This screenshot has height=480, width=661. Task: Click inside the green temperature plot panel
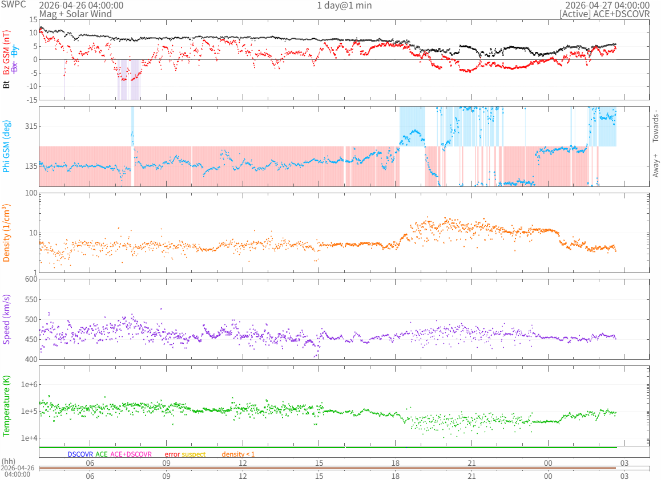pyautogui.click(x=344, y=406)
